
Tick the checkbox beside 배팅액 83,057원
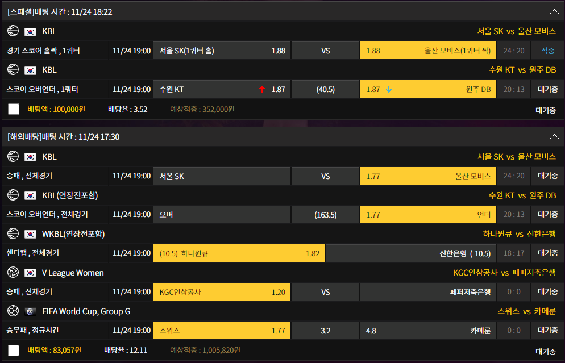click(x=14, y=350)
